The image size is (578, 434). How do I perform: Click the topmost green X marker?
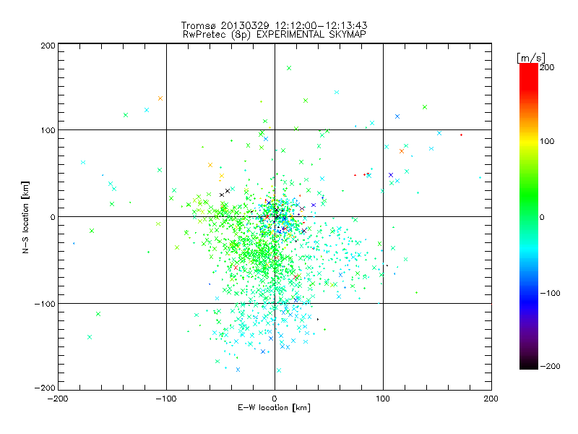[289, 68]
